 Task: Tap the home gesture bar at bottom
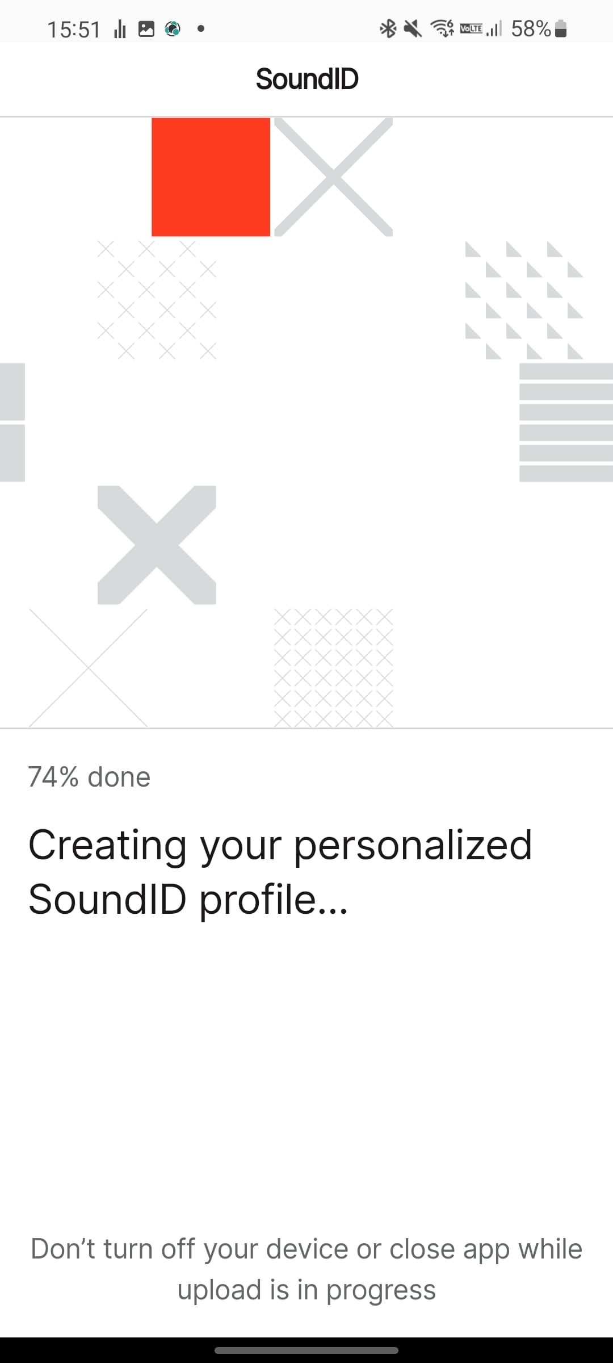click(306, 1350)
